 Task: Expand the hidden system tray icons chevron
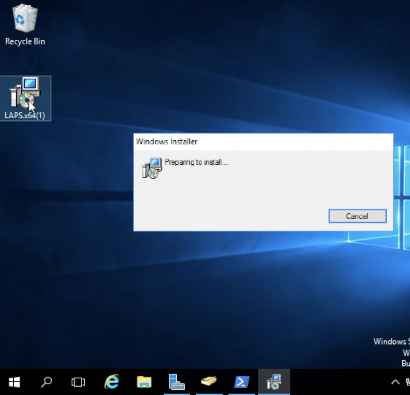coord(395,382)
